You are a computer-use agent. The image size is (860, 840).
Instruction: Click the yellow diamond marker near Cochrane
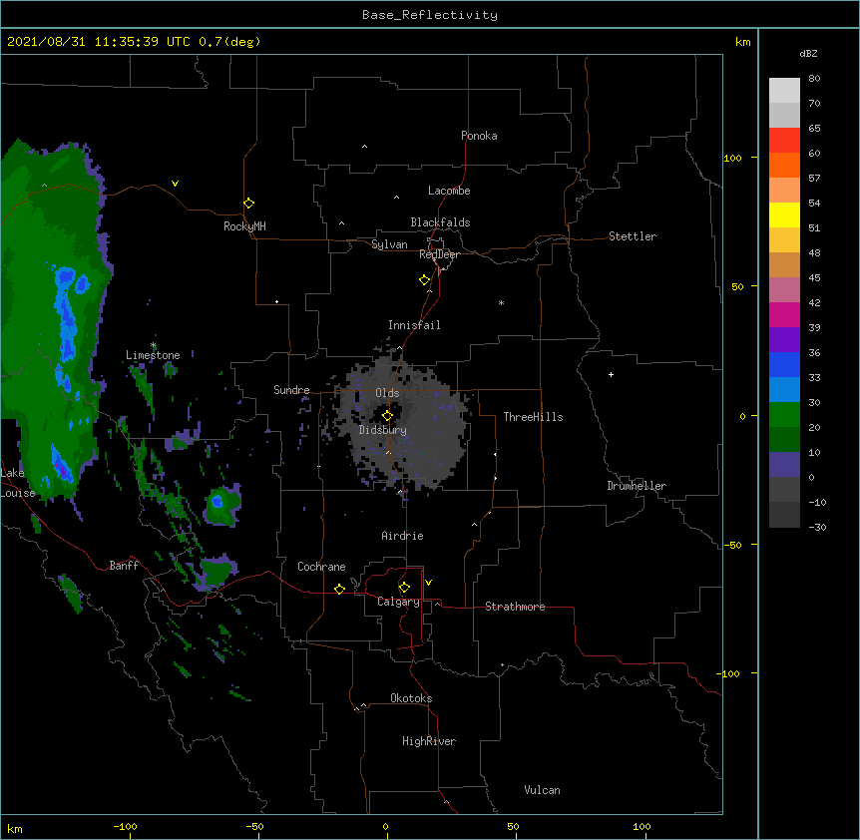point(339,589)
